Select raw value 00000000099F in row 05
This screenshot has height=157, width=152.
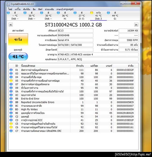pos(125,81)
